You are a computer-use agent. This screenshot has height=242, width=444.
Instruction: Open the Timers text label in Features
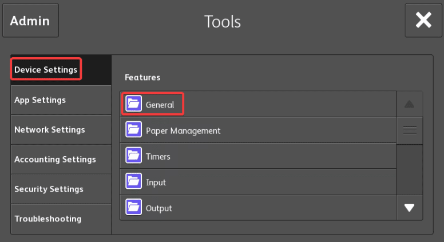158,157
